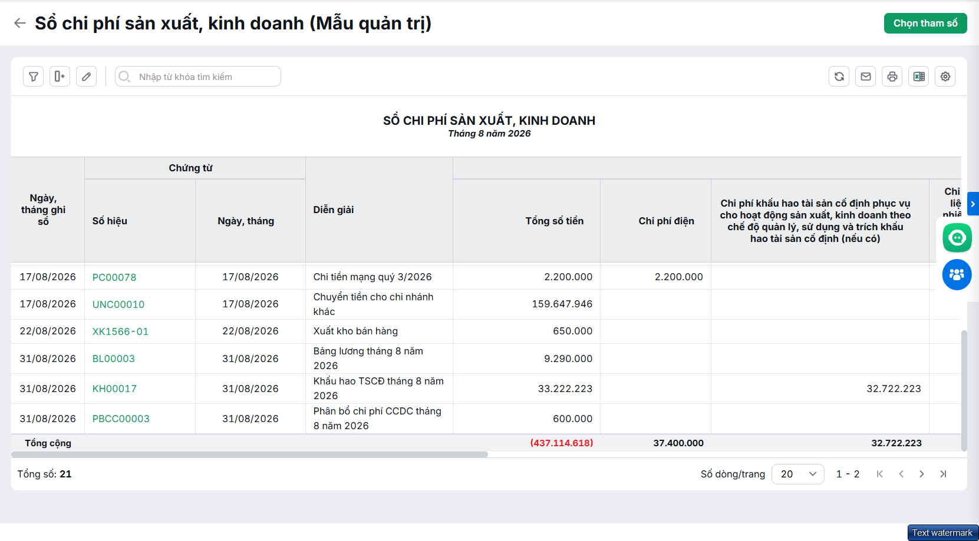The width and height of the screenshot is (979, 541).
Task: Click the add column icon in toolbar
Action: click(60, 77)
